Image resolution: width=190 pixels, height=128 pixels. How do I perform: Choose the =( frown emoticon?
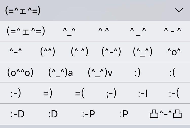pos(80,94)
